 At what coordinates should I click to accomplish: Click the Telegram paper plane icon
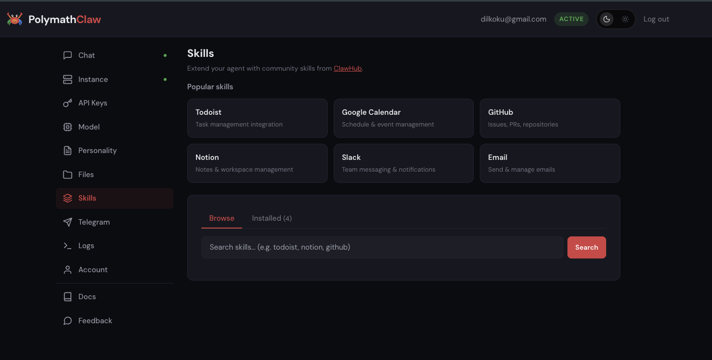pos(68,222)
